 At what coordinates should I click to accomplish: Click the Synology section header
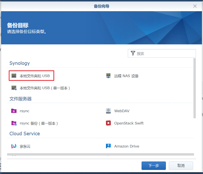20,63
